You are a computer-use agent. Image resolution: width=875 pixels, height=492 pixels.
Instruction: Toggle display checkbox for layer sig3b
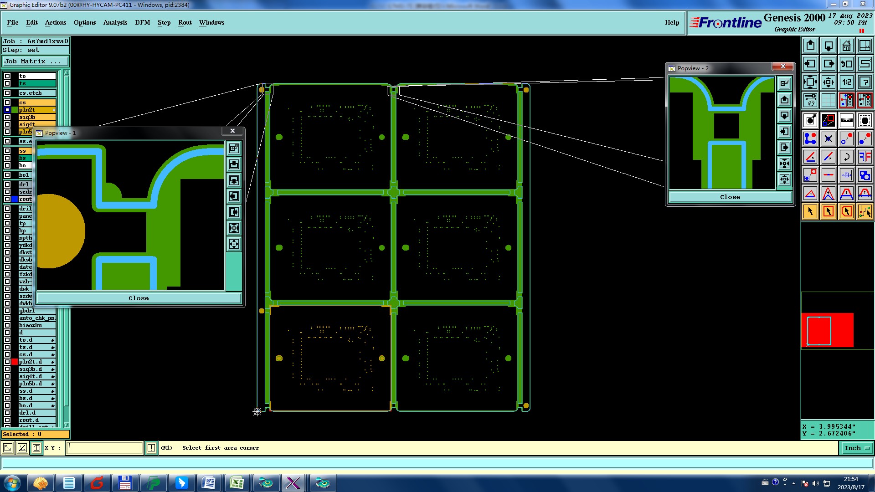click(x=7, y=117)
